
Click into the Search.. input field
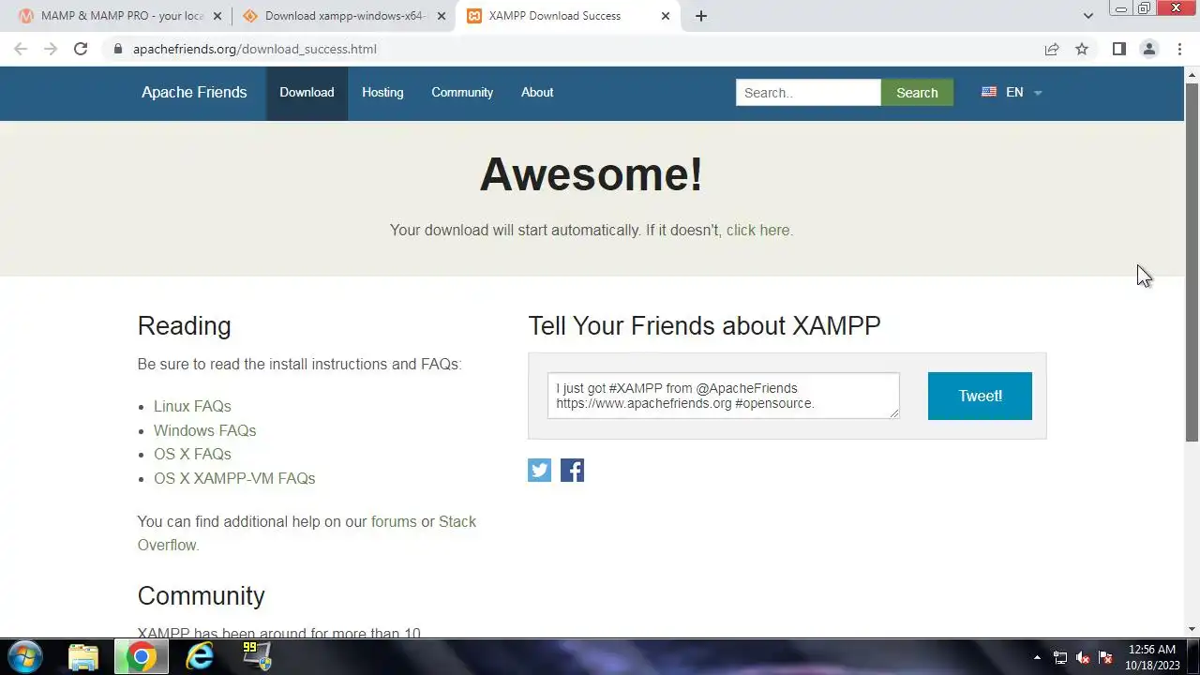(808, 92)
